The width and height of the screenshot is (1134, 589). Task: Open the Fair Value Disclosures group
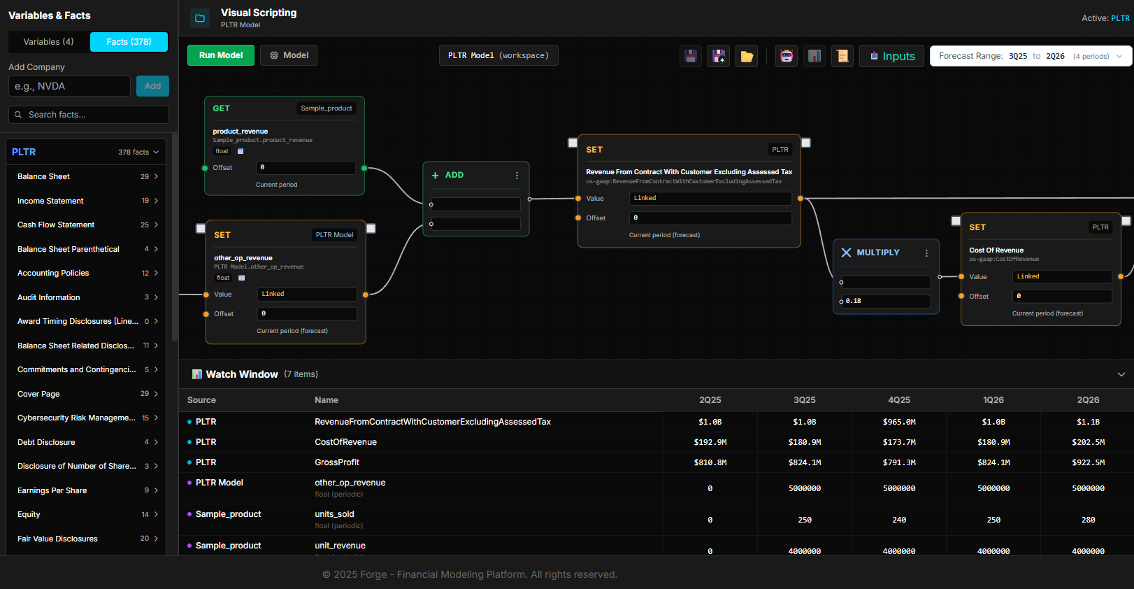tap(85, 539)
